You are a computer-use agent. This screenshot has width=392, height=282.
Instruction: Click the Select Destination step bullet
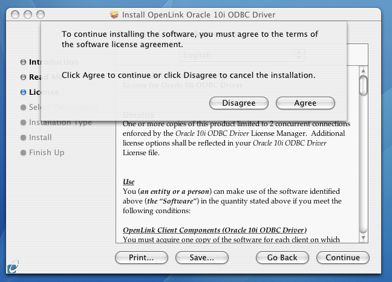[x=23, y=107]
